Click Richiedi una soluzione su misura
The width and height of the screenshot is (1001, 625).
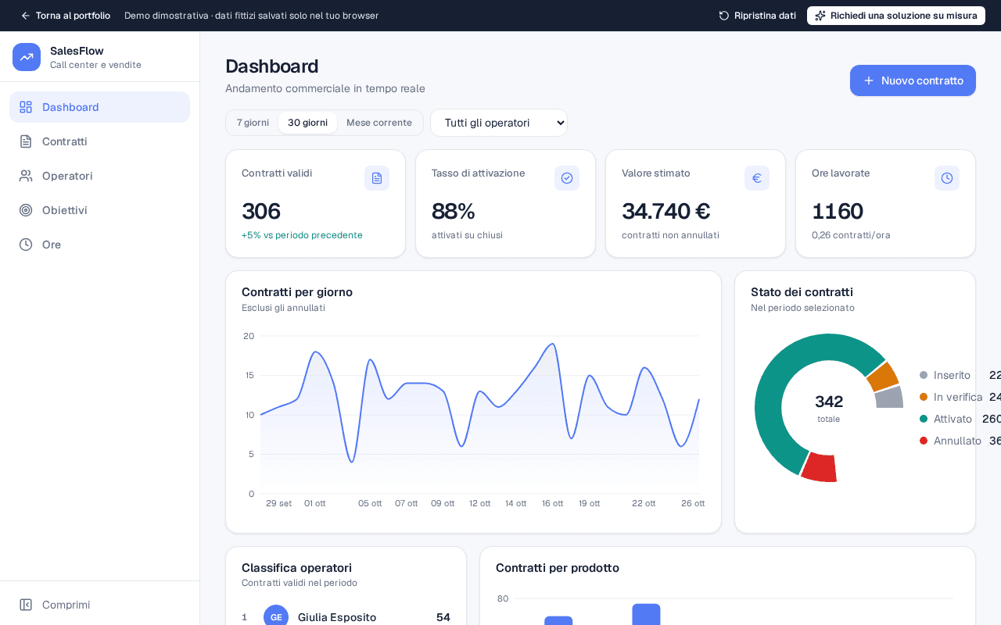tap(896, 16)
